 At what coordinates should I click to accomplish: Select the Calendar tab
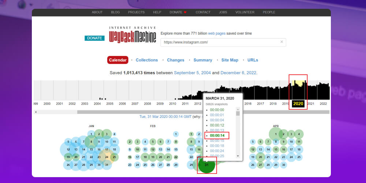point(118,60)
